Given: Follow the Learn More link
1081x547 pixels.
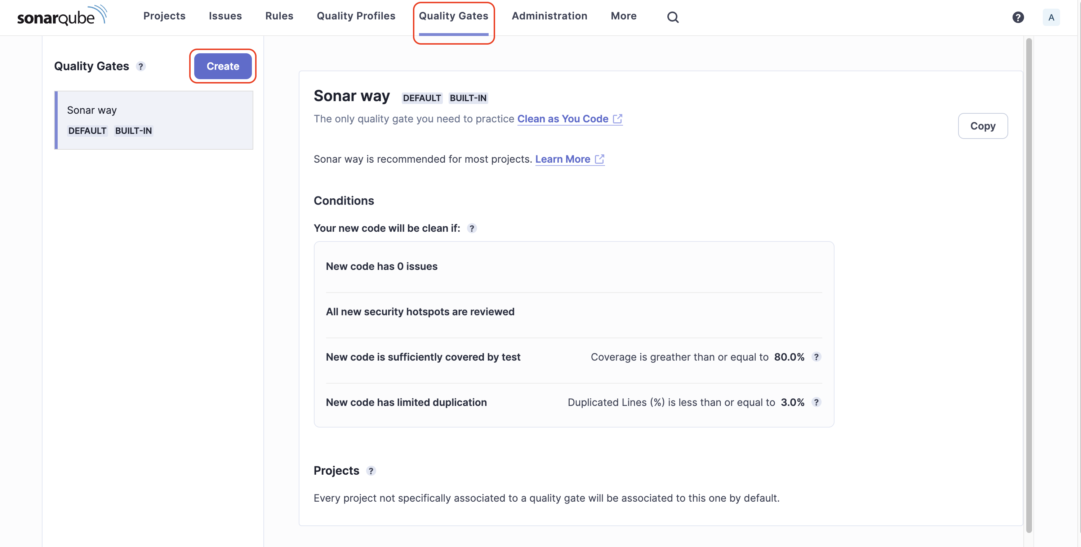Looking at the screenshot, I should click(x=563, y=159).
